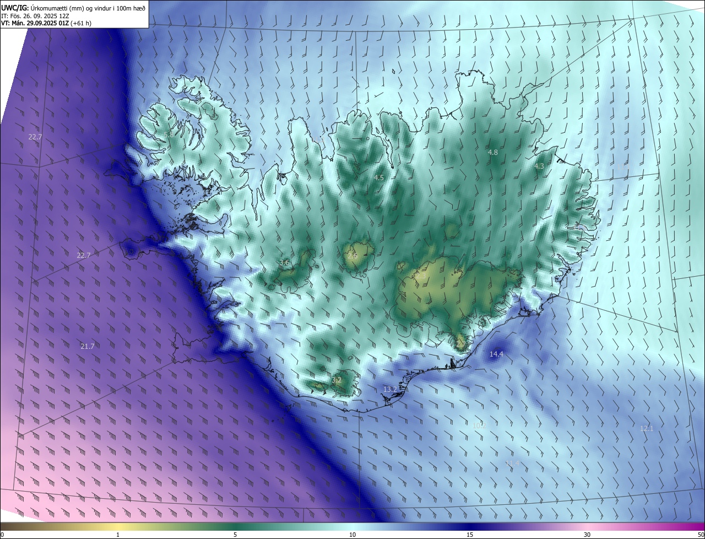
Task: Click the legend tick label 1
Action: pyautogui.click(x=118, y=535)
